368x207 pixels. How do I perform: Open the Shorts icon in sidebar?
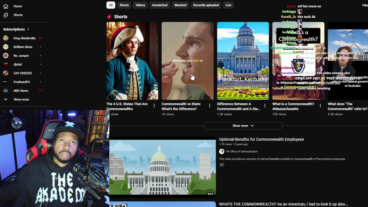point(5,15)
